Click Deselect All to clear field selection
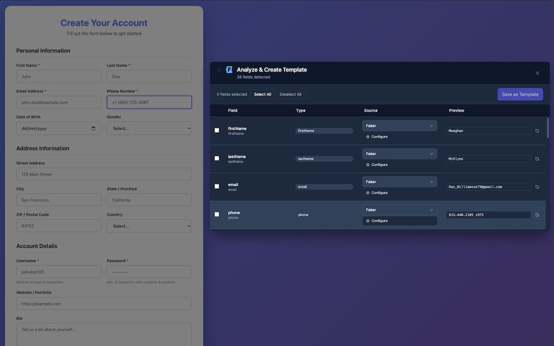Image resolution: width=554 pixels, height=346 pixels. (290, 94)
